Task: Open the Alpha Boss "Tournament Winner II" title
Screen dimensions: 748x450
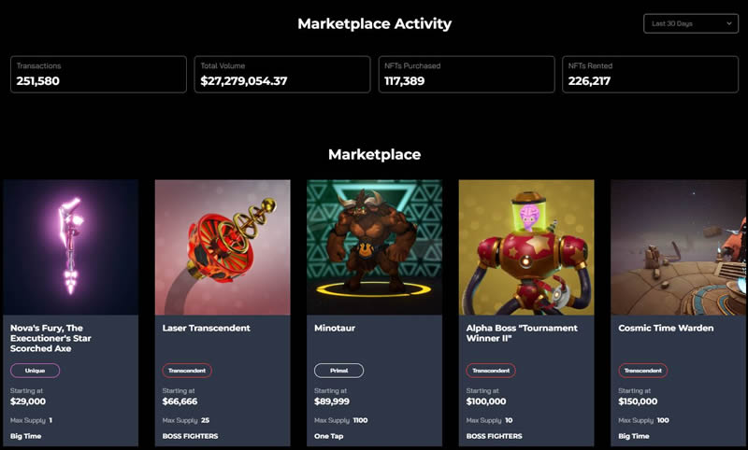Action: coord(522,333)
